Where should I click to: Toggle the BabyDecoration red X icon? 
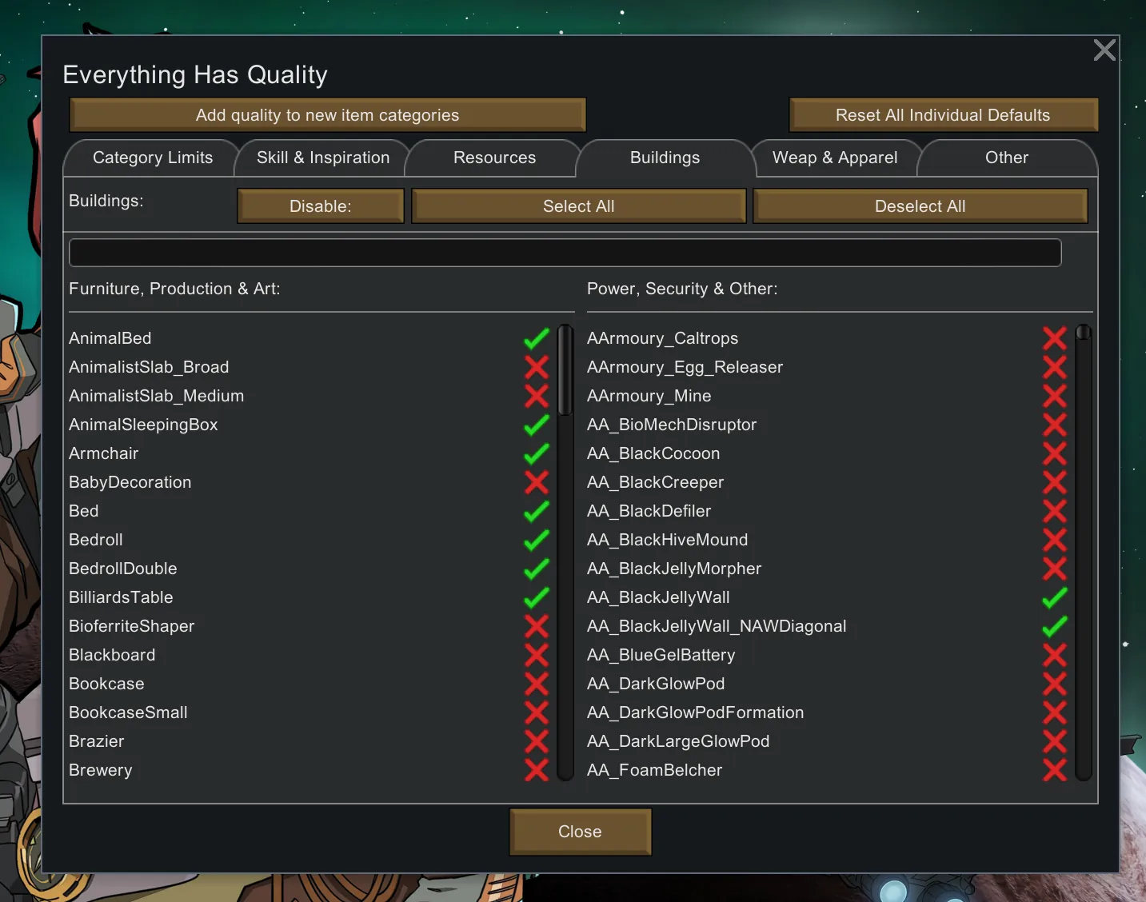pyautogui.click(x=536, y=482)
